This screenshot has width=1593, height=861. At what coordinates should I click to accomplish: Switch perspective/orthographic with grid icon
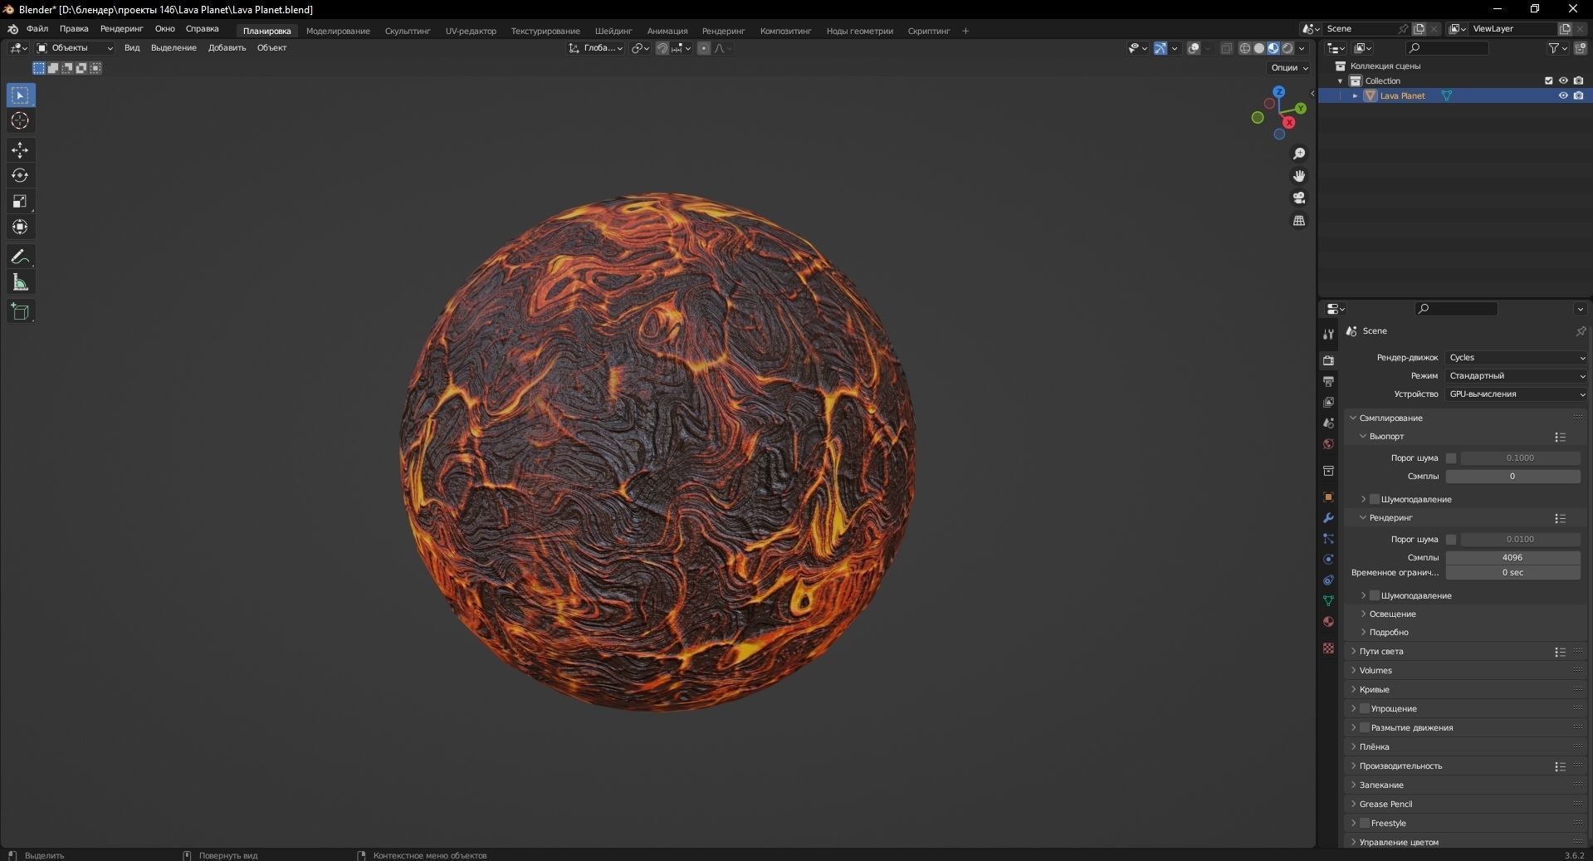click(1299, 220)
